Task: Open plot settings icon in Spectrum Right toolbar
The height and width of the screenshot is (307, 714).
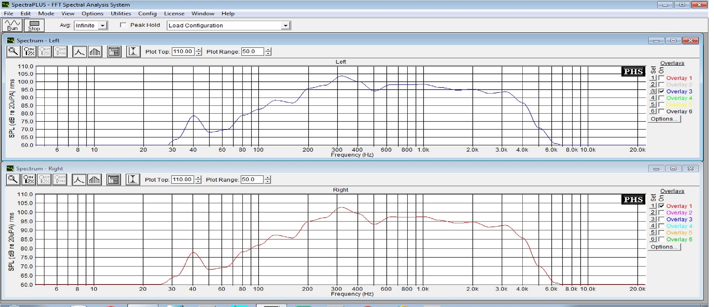Action: (113, 180)
